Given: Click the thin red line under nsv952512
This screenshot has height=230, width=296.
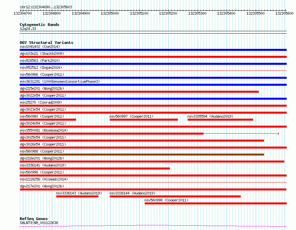Looking at the screenshot, I should [153, 71].
